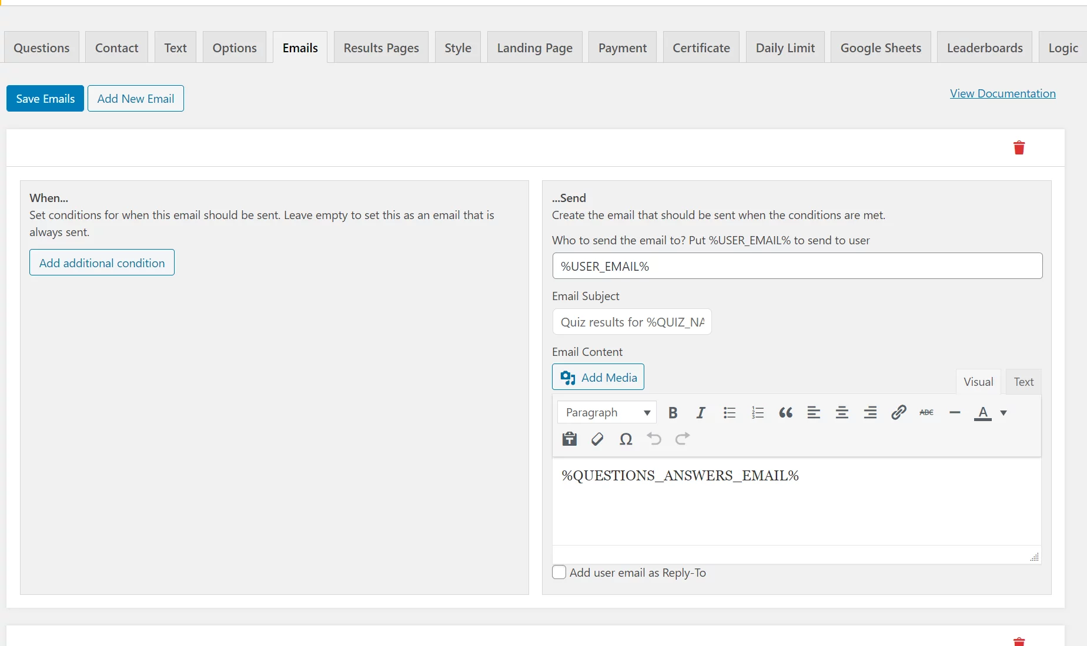The height and width of the screenshot is (646, 1087).
Task: Click the Save Emails button
Action: click(x=45, y=98)
